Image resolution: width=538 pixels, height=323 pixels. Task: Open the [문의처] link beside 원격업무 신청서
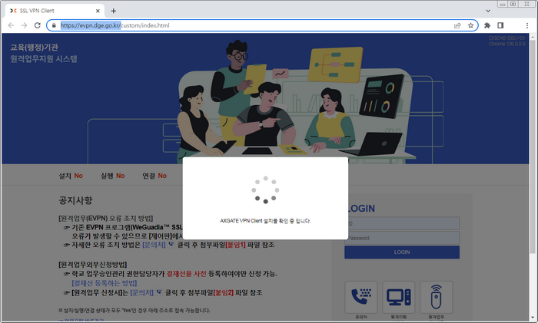[x=142, y=292]
